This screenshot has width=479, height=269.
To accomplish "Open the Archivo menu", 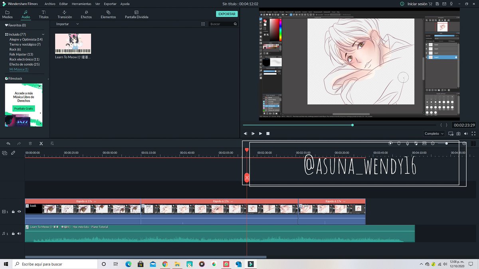I will coord(50,4).
